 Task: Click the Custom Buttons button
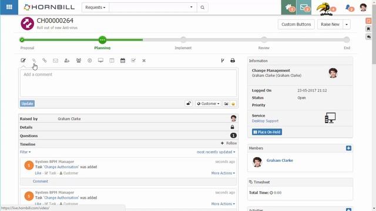296,25
